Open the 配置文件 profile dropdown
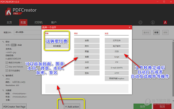Viewport: 174px width, 109px height. pyautogui.click(x=28, y=32)
